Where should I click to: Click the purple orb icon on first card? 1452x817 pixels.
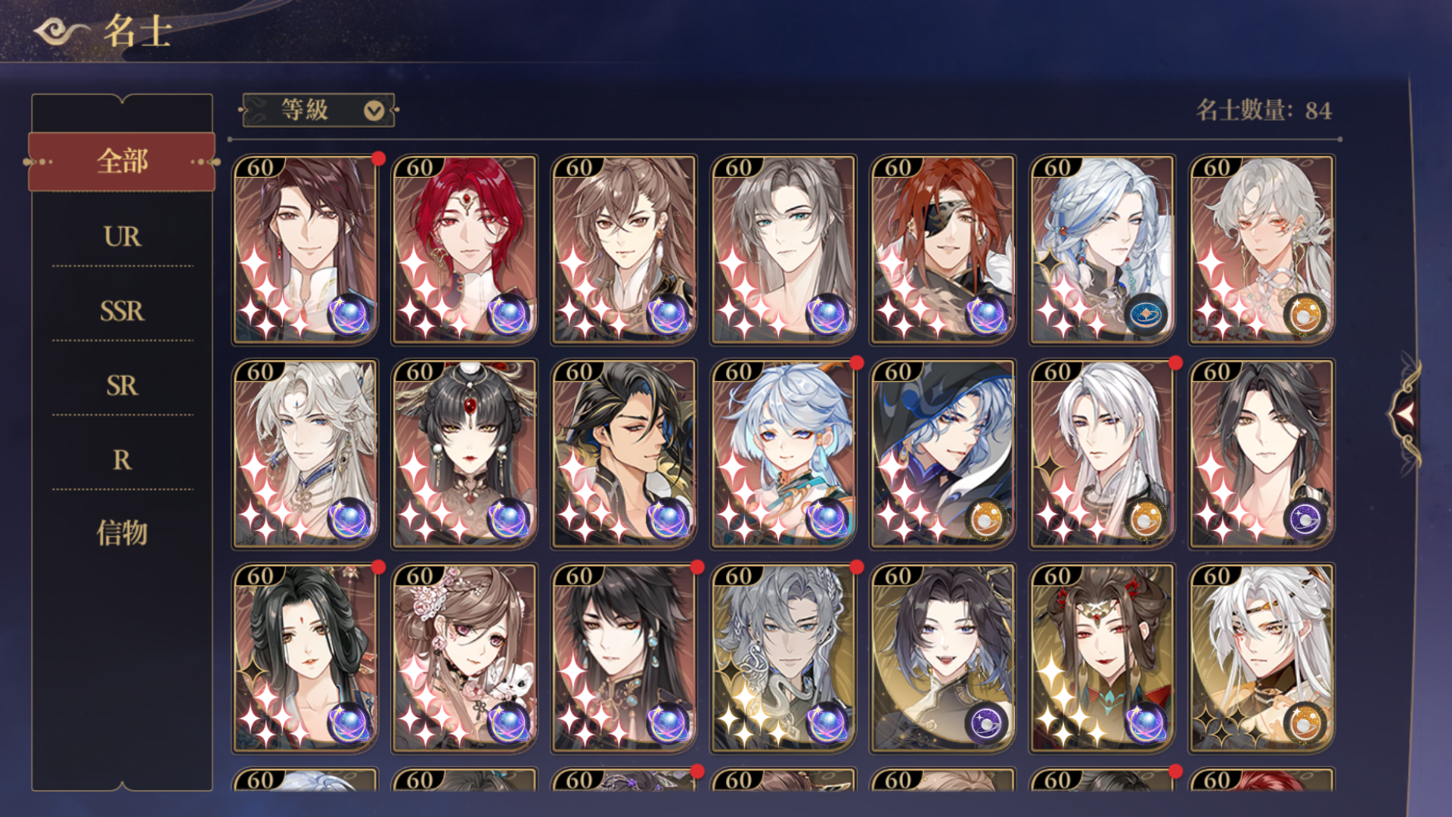(349, 314)
